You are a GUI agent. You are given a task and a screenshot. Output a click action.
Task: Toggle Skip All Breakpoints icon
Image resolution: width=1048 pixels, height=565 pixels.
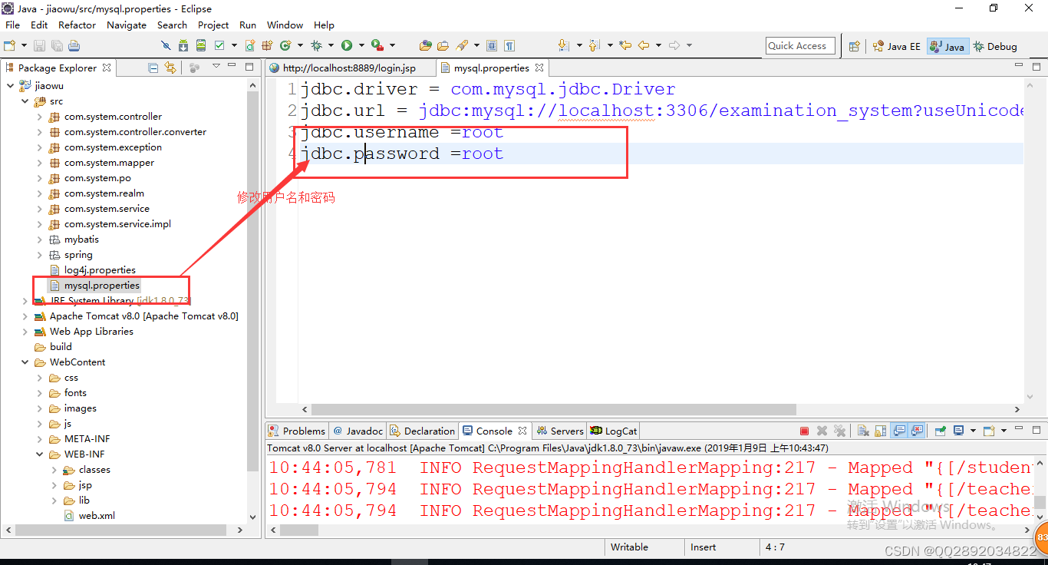(x=165, y=46)
